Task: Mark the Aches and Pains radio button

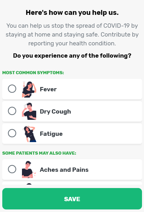Action: pyautogui.click(x=12, y=169)
